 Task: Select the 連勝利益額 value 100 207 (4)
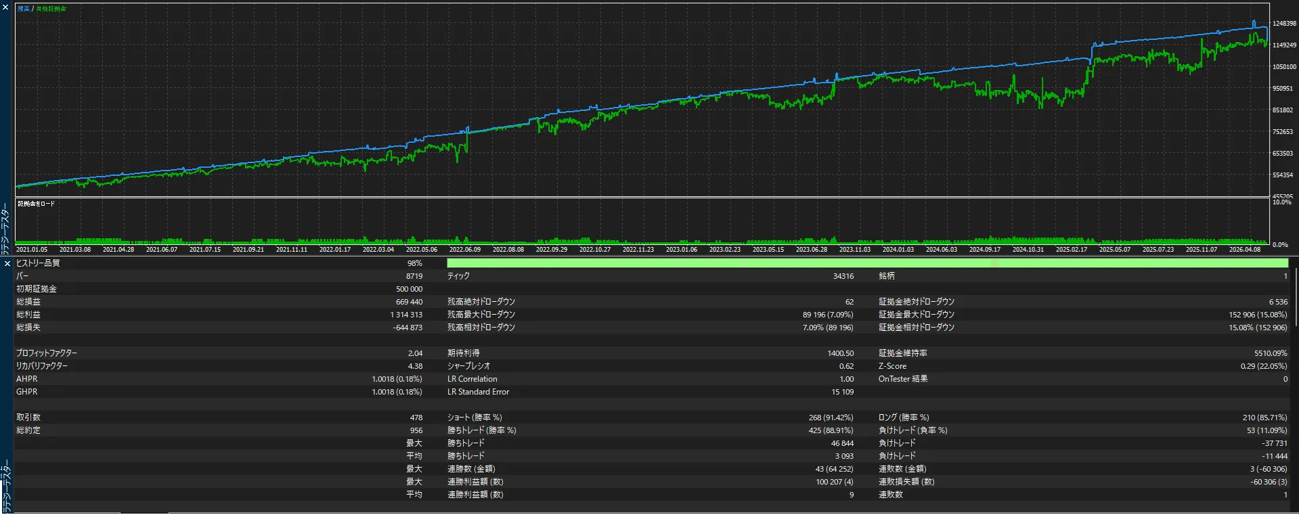coord(835,482)
